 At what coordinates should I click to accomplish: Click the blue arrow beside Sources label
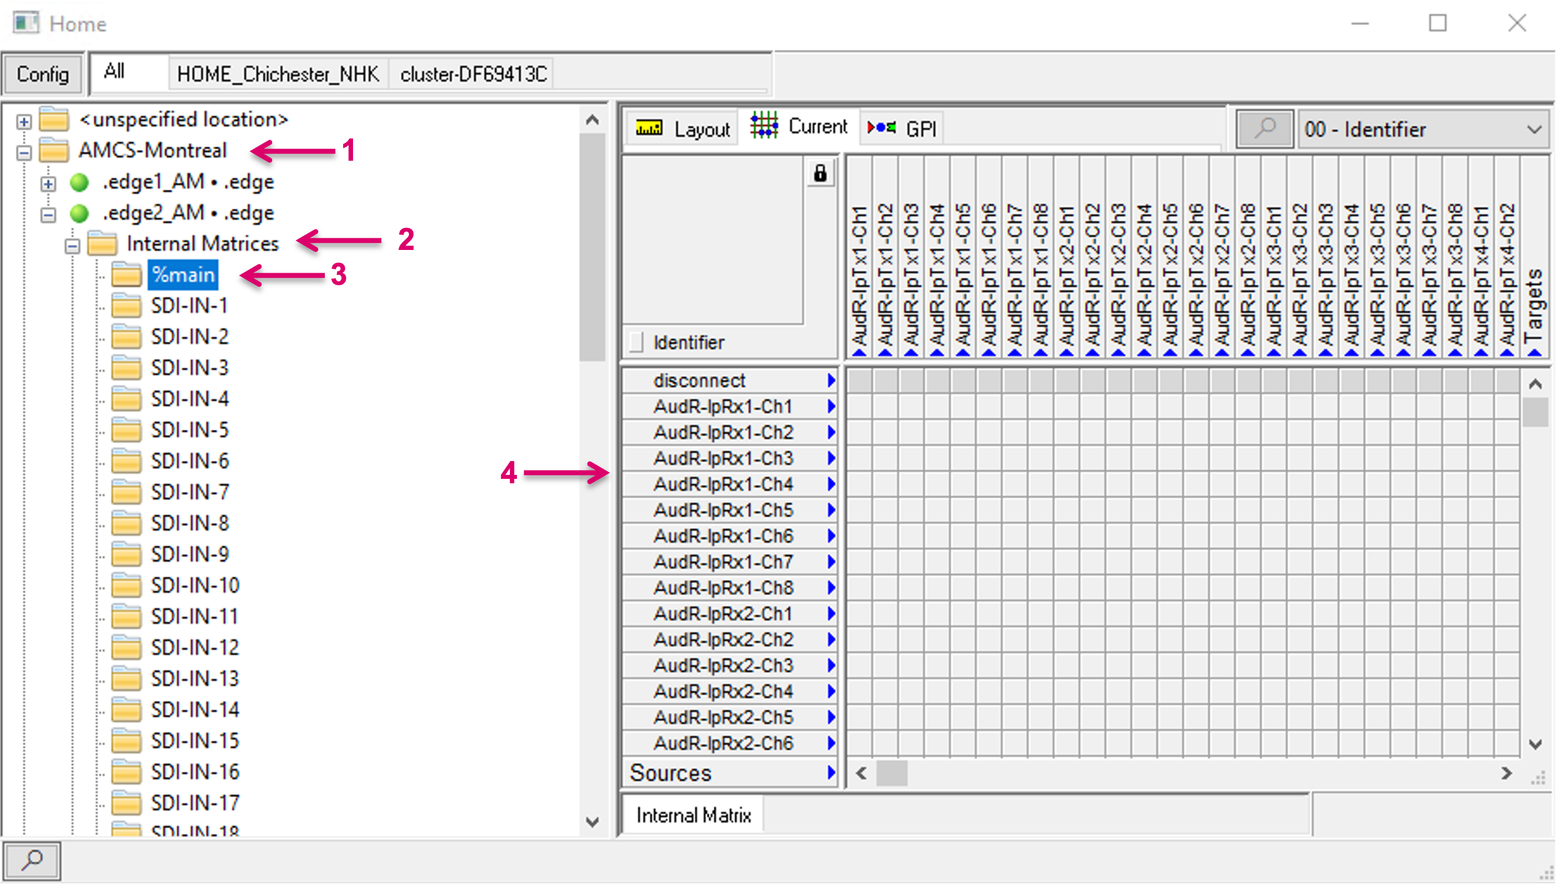pyautogui.click(x=831, y=773)
